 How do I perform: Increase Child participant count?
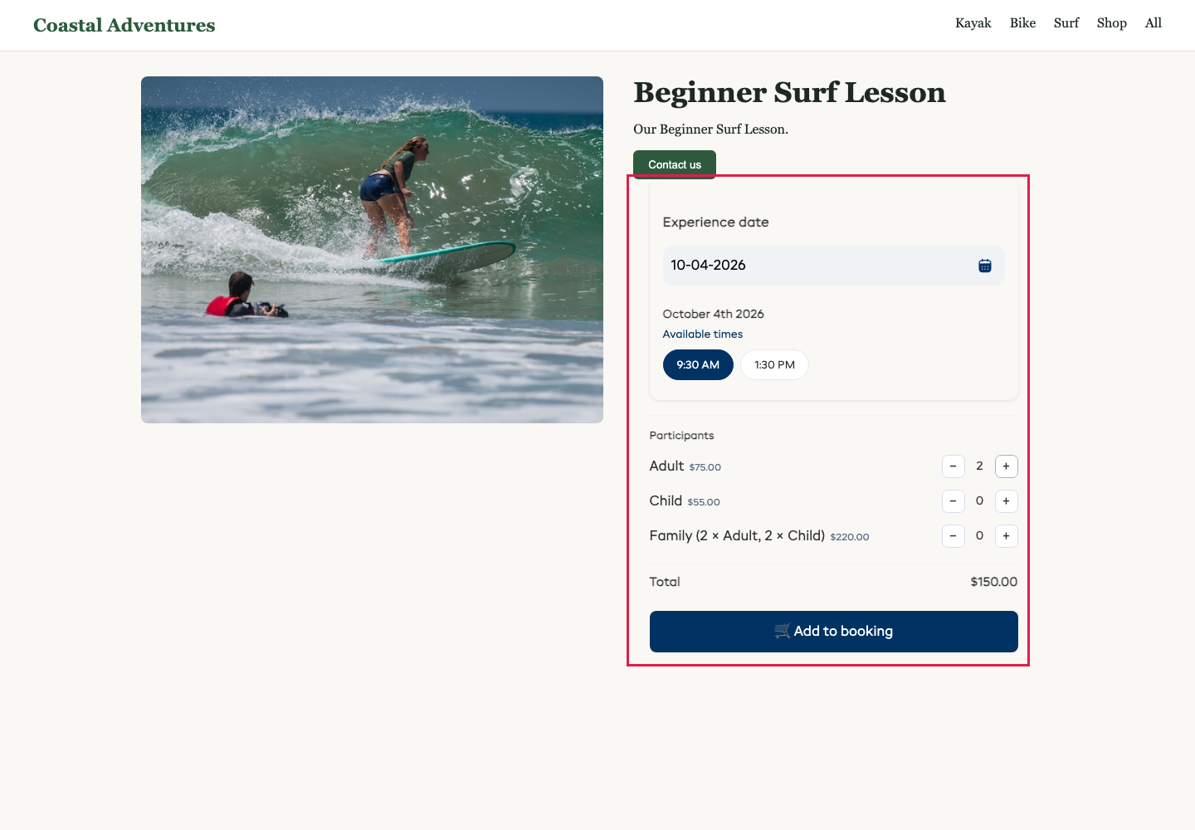click(1007, 501)
